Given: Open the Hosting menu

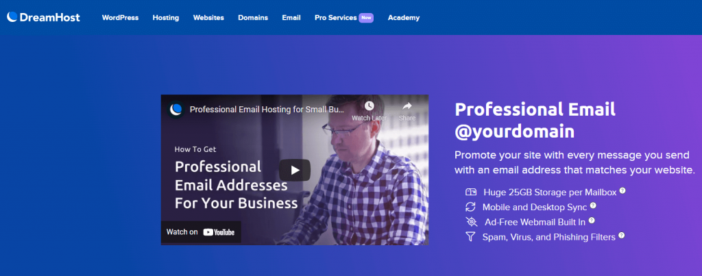Looking at the screenshot, I should click(166, 18).
